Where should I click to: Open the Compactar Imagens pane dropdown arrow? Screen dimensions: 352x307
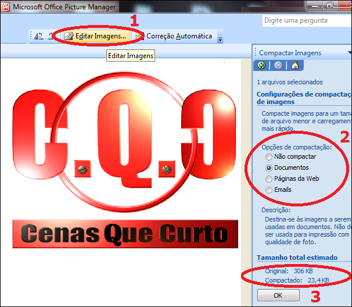click(350, 52)
